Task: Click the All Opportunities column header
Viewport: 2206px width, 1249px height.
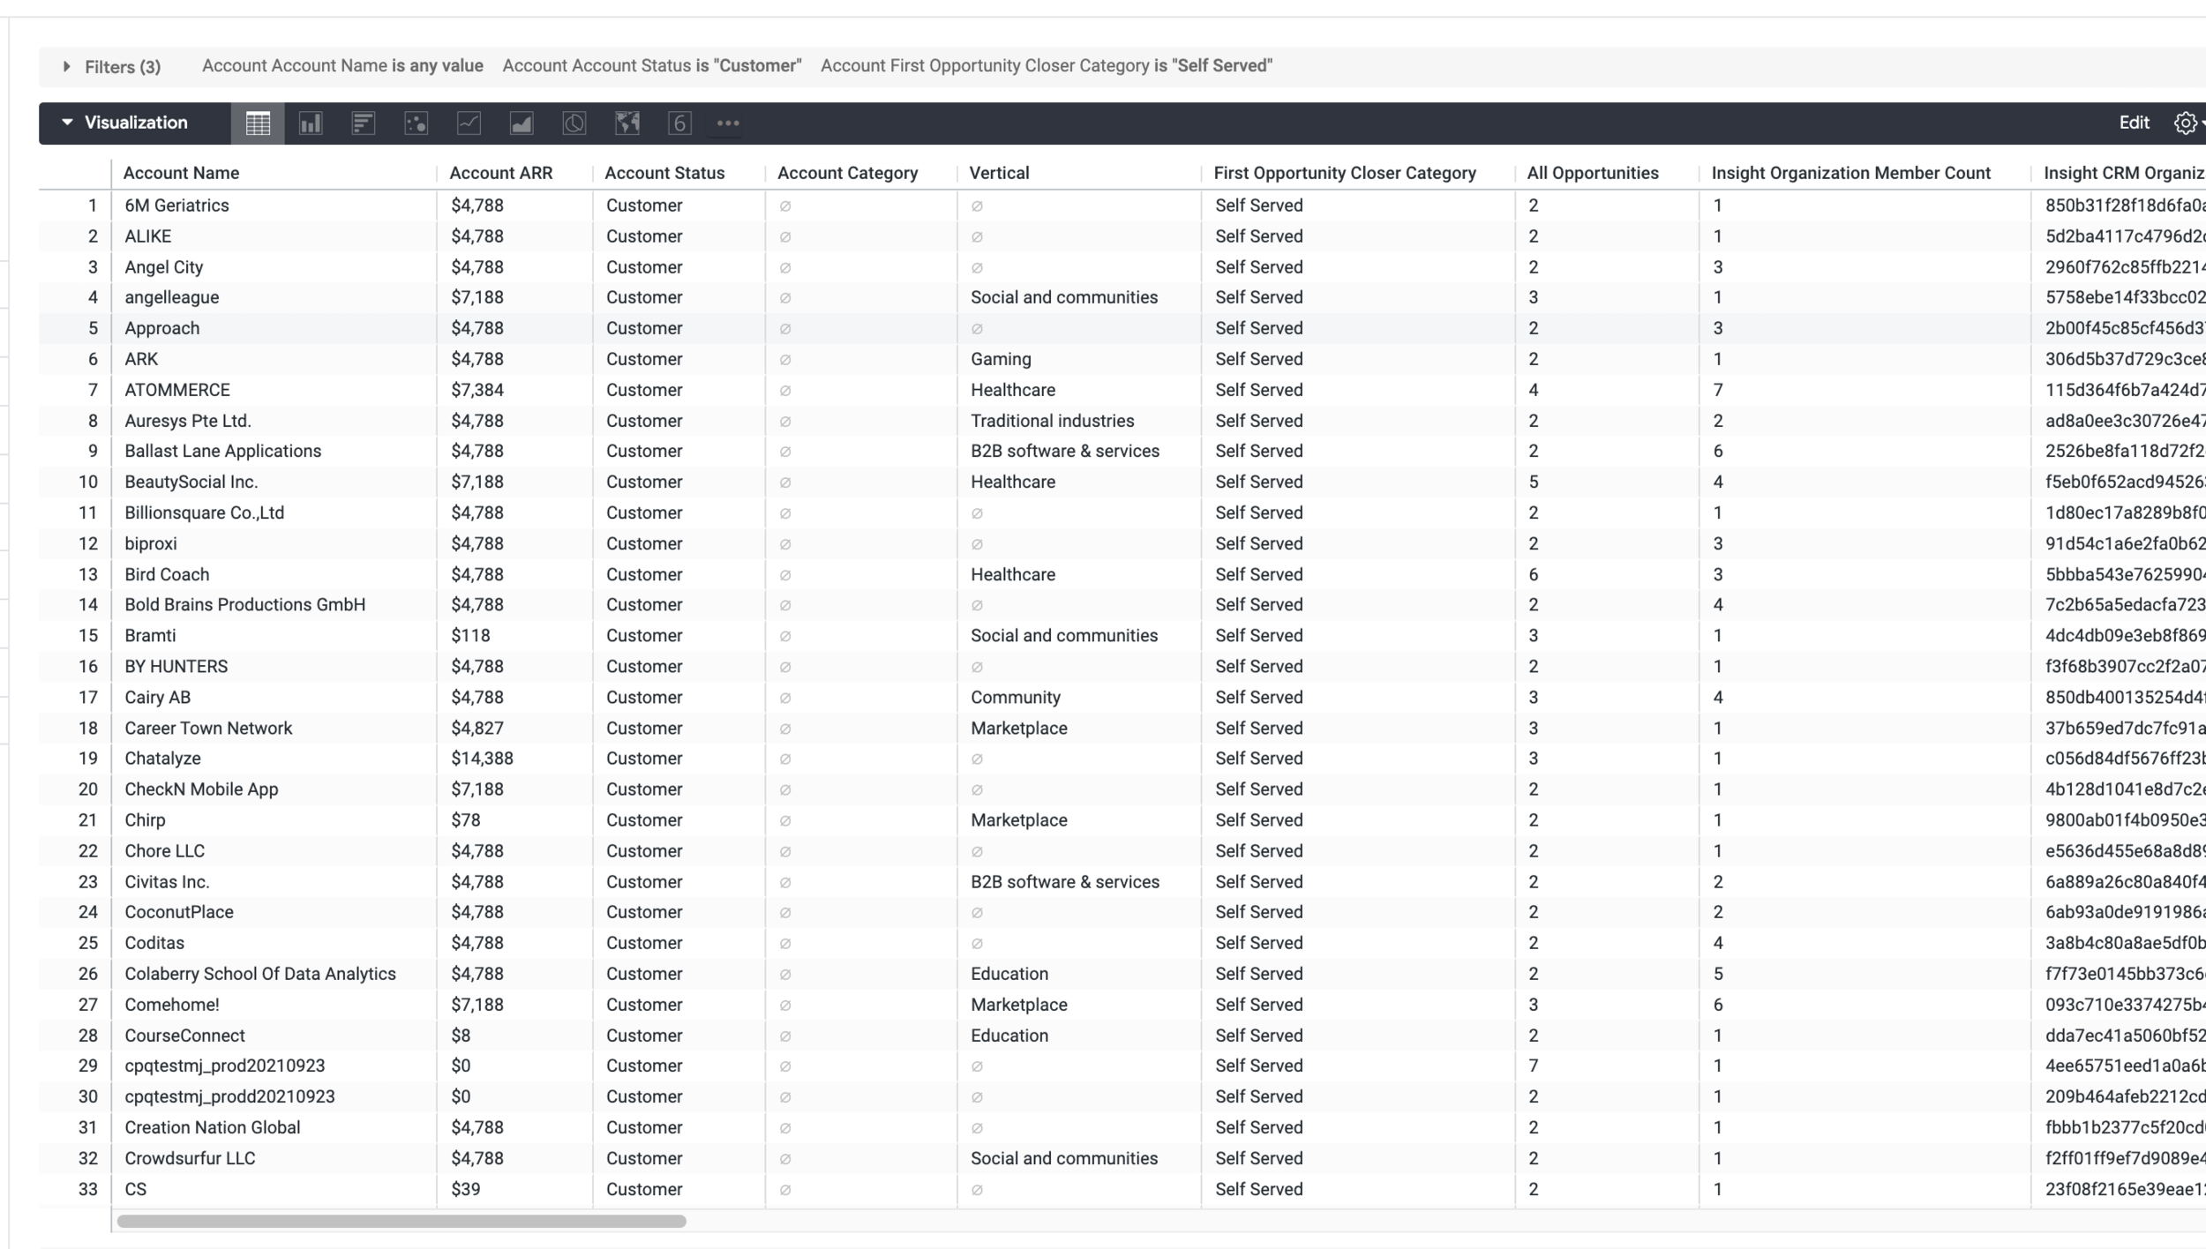Action: click(x=1592, y=173)
